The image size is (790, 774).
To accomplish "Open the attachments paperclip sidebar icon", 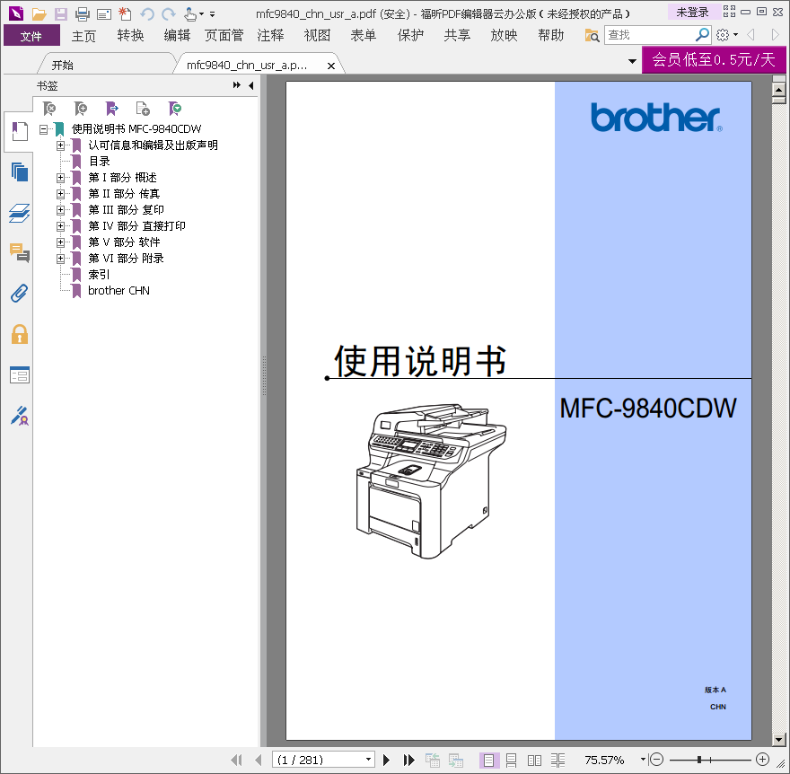I will 19,294.
